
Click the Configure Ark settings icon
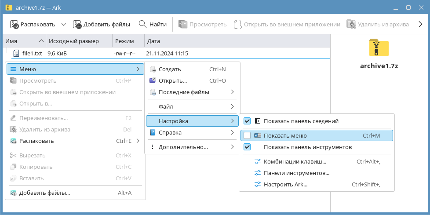[258, 185]
